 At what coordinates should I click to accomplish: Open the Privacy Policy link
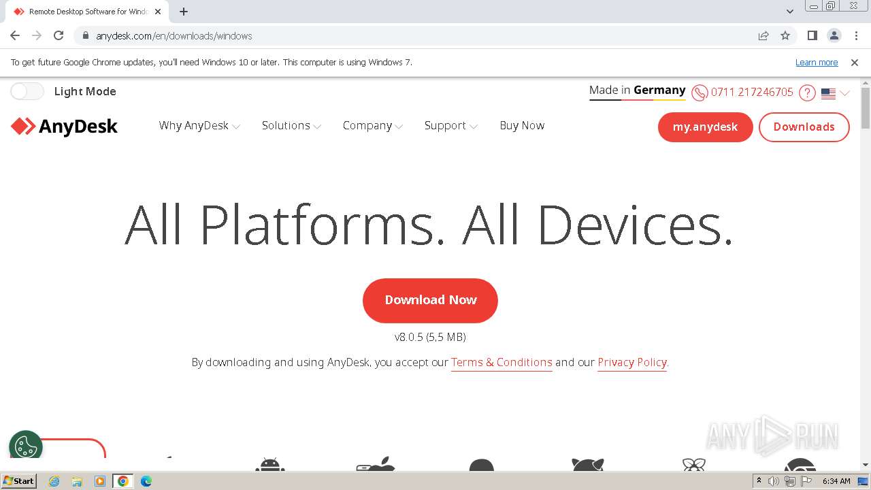pos(632,363)
